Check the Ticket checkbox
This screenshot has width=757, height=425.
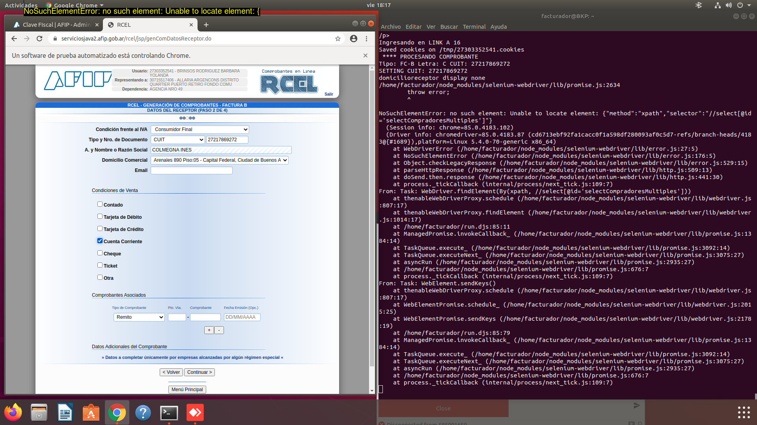point(100,265)
